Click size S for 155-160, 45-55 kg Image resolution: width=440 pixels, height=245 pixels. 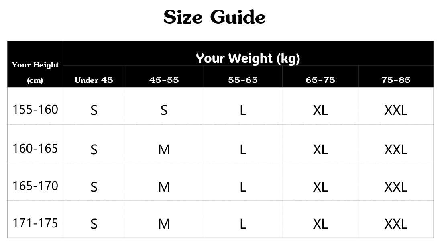coord(164,110)
